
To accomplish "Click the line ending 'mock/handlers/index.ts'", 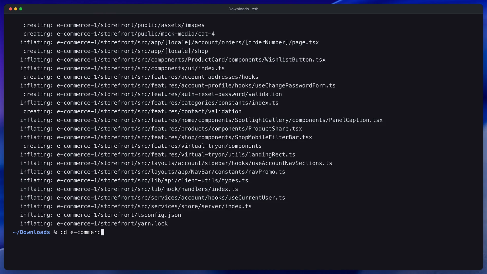I will pyautogui.click(x=129, y=189).
